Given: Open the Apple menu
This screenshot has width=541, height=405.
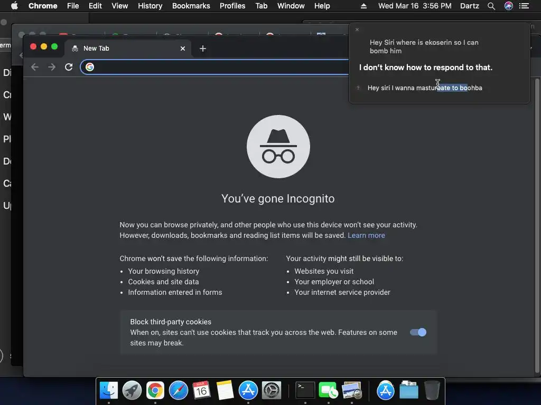Looking at the screenshot, I should (14, 6).
